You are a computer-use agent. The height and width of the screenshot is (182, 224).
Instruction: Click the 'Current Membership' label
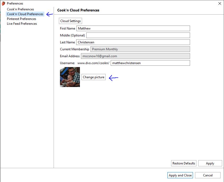pyautogui.click(x=74, y=49)
